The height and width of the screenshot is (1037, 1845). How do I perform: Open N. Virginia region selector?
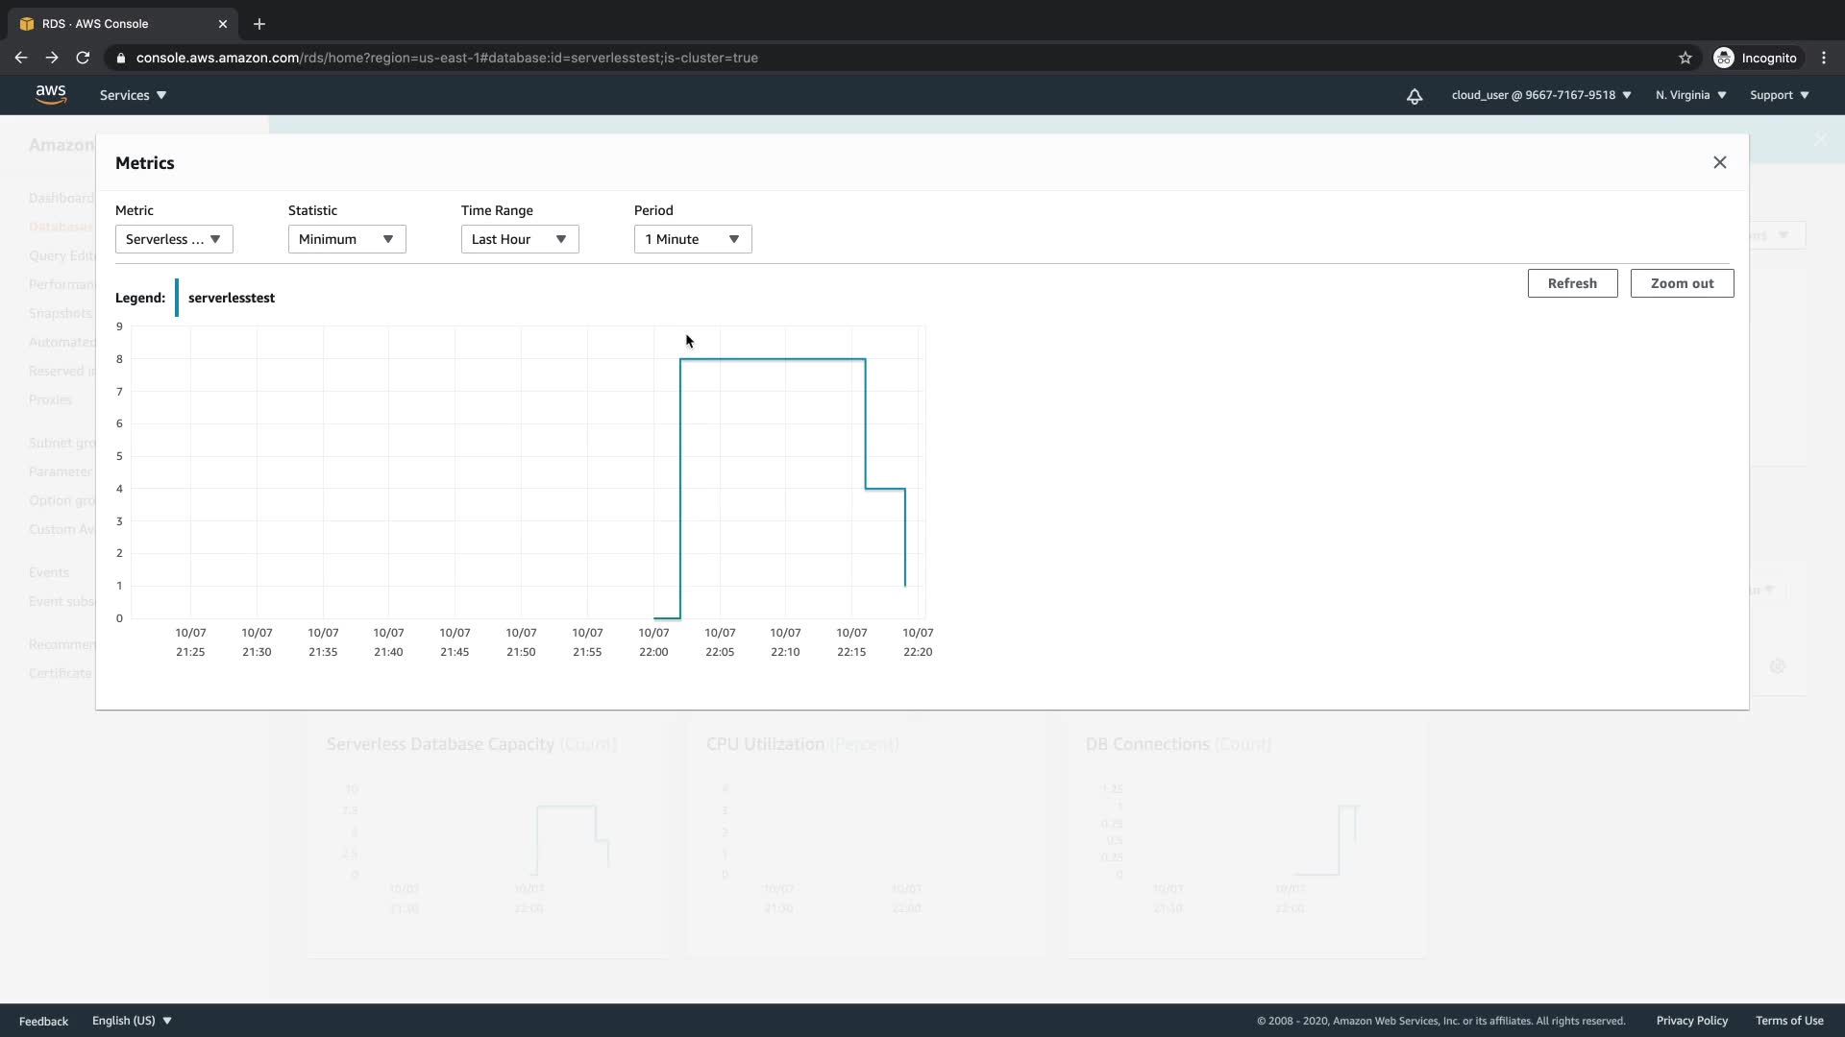coord(1690,95)
